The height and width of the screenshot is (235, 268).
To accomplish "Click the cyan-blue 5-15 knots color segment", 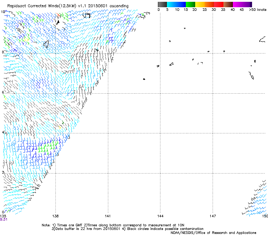I will pos(176,4).
